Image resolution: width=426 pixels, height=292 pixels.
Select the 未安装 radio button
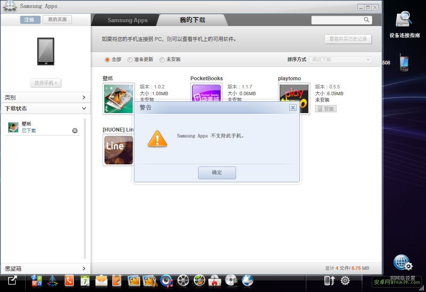point(162,60)
